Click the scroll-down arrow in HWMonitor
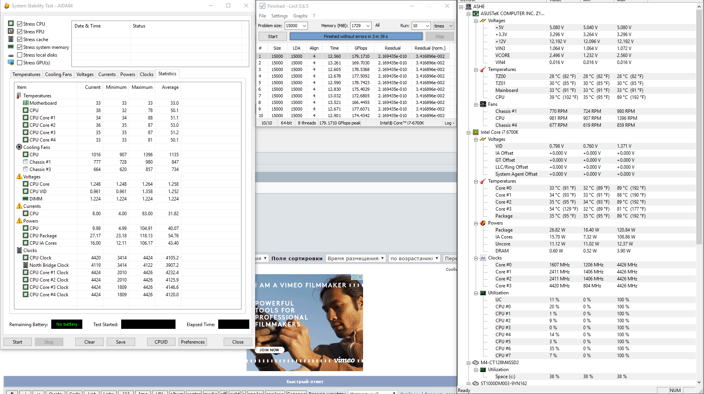Image resolution: width=704 pixels, height=394 pixels. pyautogui.click(x=699, y=382)
